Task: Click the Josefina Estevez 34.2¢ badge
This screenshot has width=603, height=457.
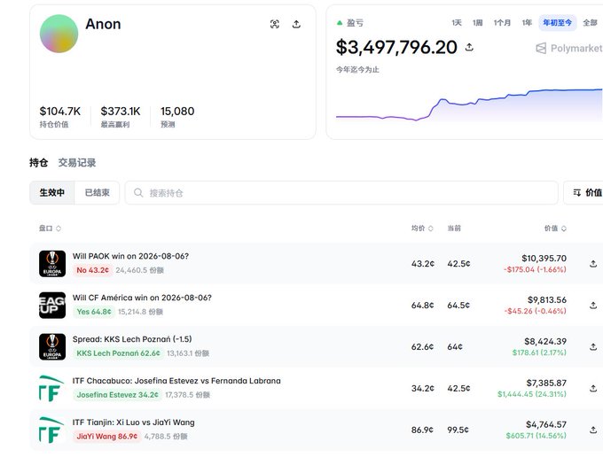Action: [117, 394]
